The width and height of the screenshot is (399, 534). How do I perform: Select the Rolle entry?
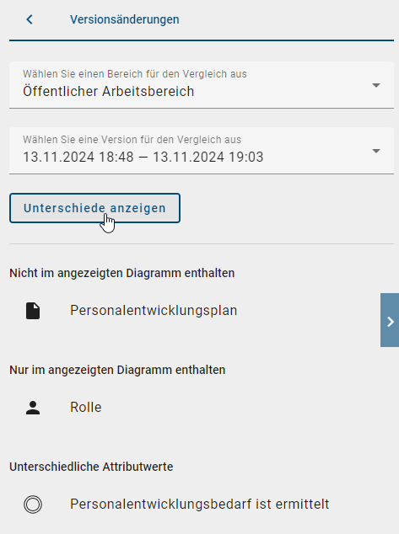tap(86, 408)
